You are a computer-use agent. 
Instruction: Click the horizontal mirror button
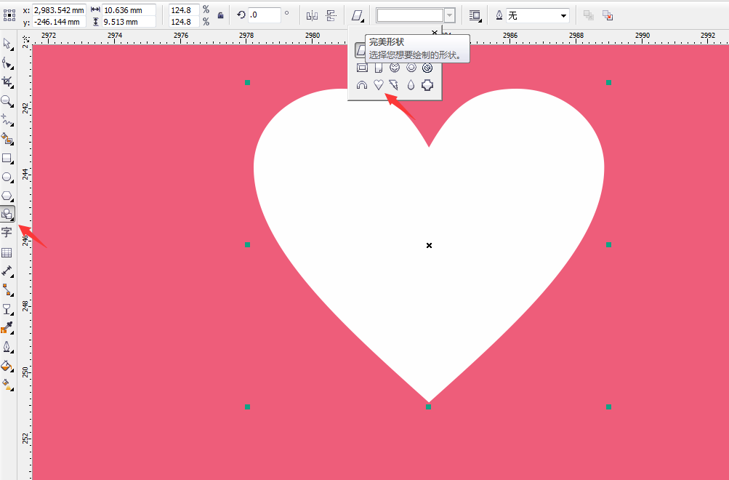[312, 16]
